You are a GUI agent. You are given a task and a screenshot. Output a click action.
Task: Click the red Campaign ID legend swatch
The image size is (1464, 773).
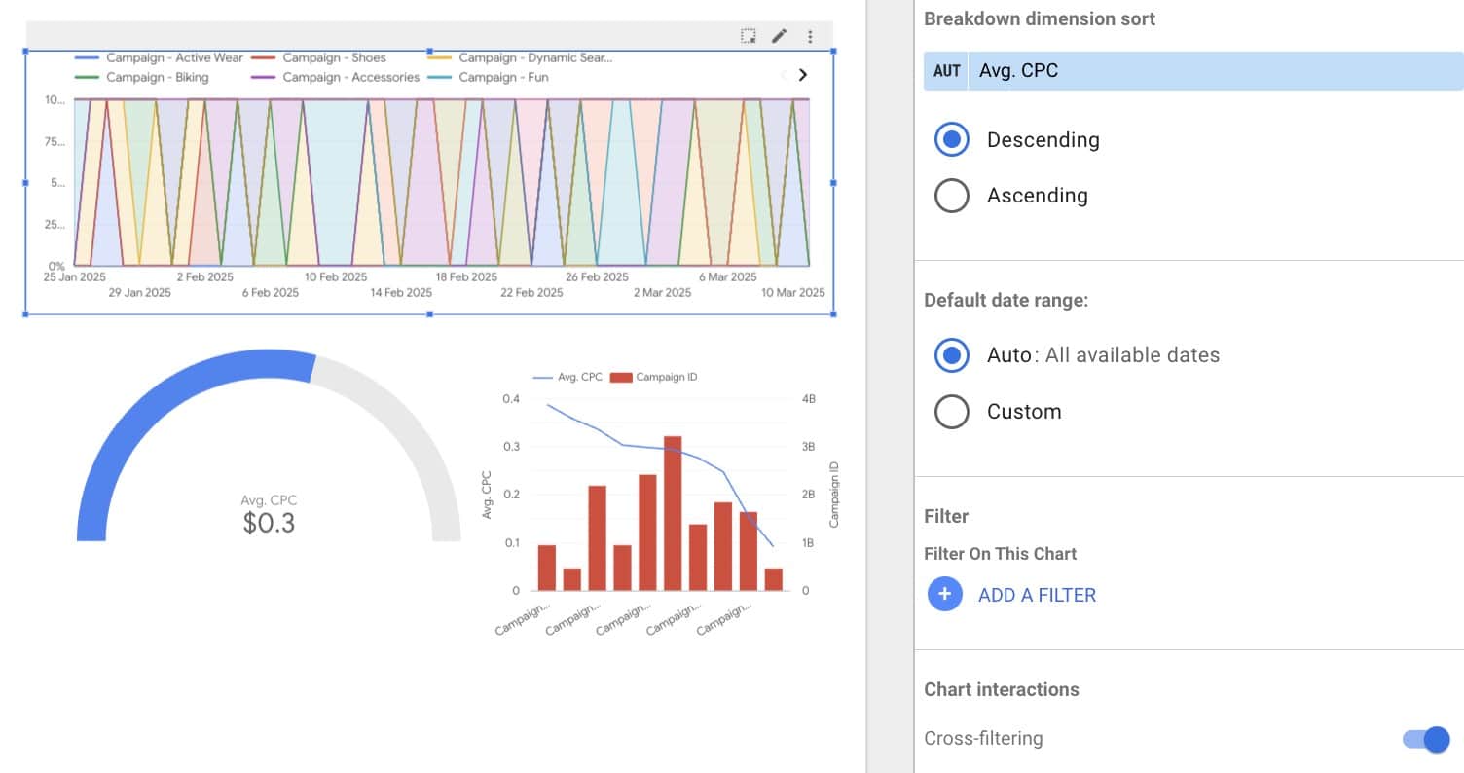(620, 377)
